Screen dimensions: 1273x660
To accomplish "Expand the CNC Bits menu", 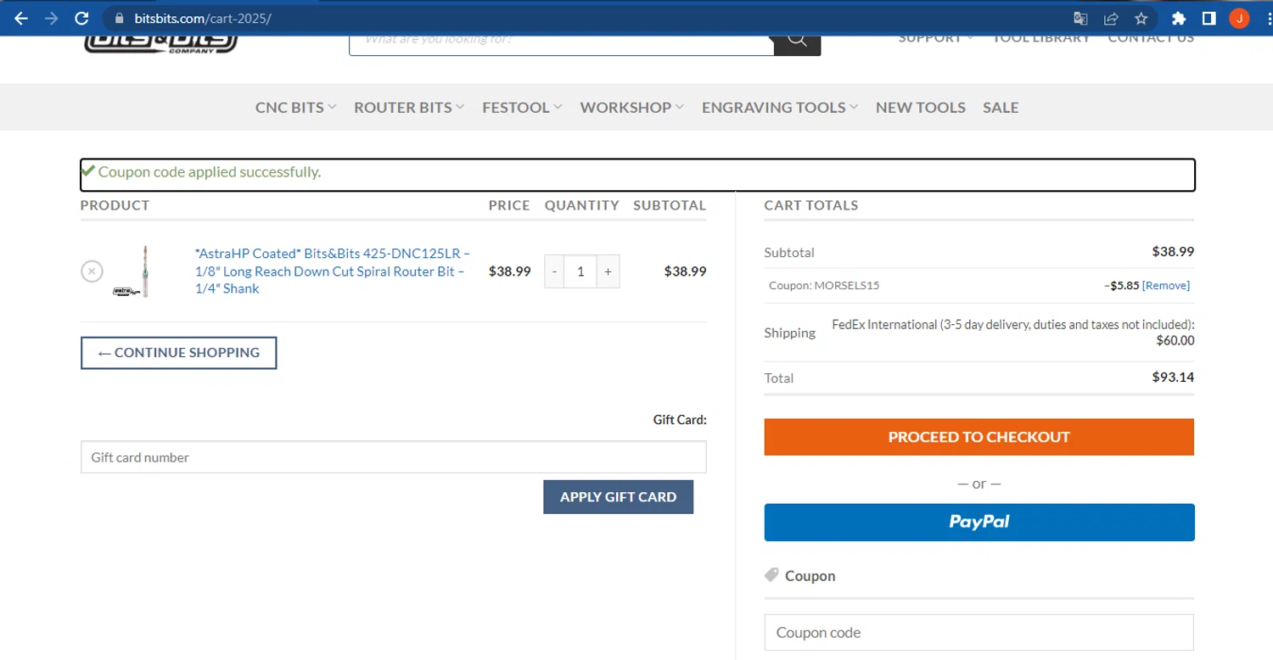I will click(x=296, y=107).
